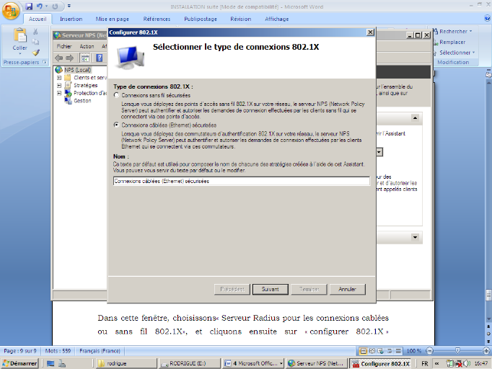Open Rechercher find dropdown in ribbon

click(x=453, y=32)
